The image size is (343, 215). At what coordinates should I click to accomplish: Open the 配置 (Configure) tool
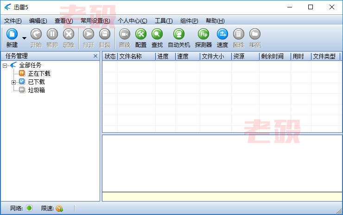coord(141,34)
